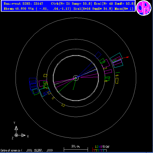Screen dimensions: 153x153
Task: Click the Ctrk(N= 21 Sump= 55.8) readout
Action: [72, 4]
